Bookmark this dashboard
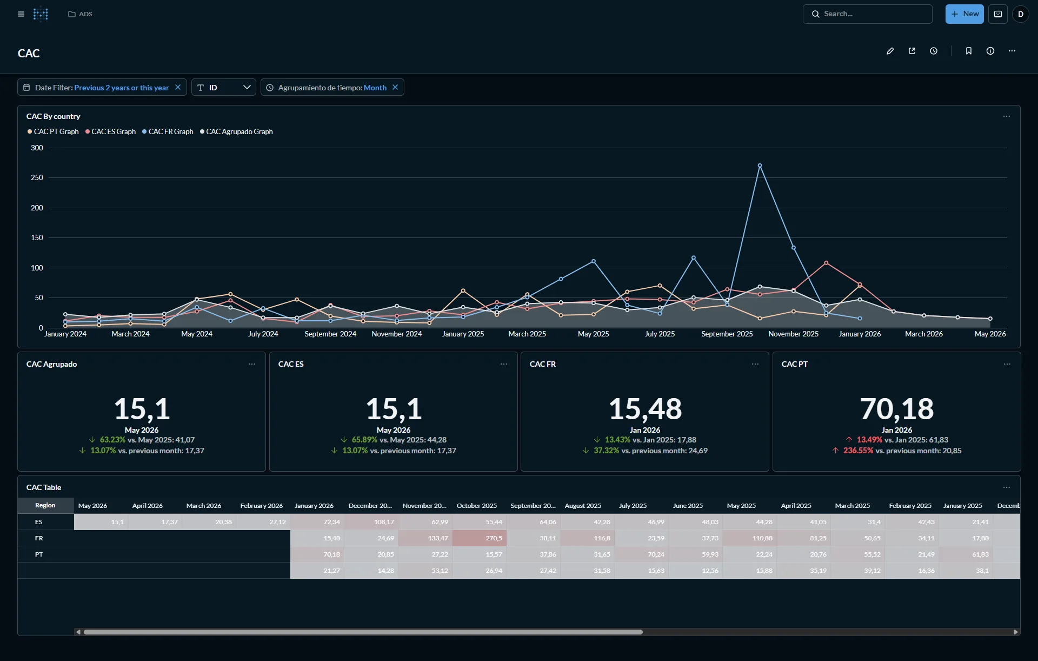The height and width of the screenshot is (661, 1038). pyautogui.click(x=969, y=51)
